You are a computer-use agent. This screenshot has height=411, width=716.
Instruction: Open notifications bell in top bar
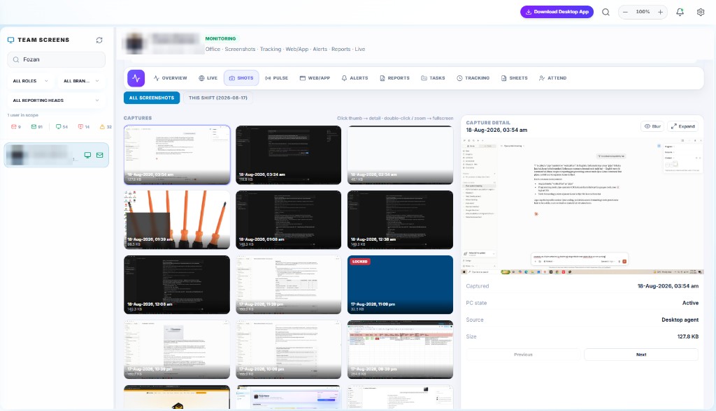[680, 13]
